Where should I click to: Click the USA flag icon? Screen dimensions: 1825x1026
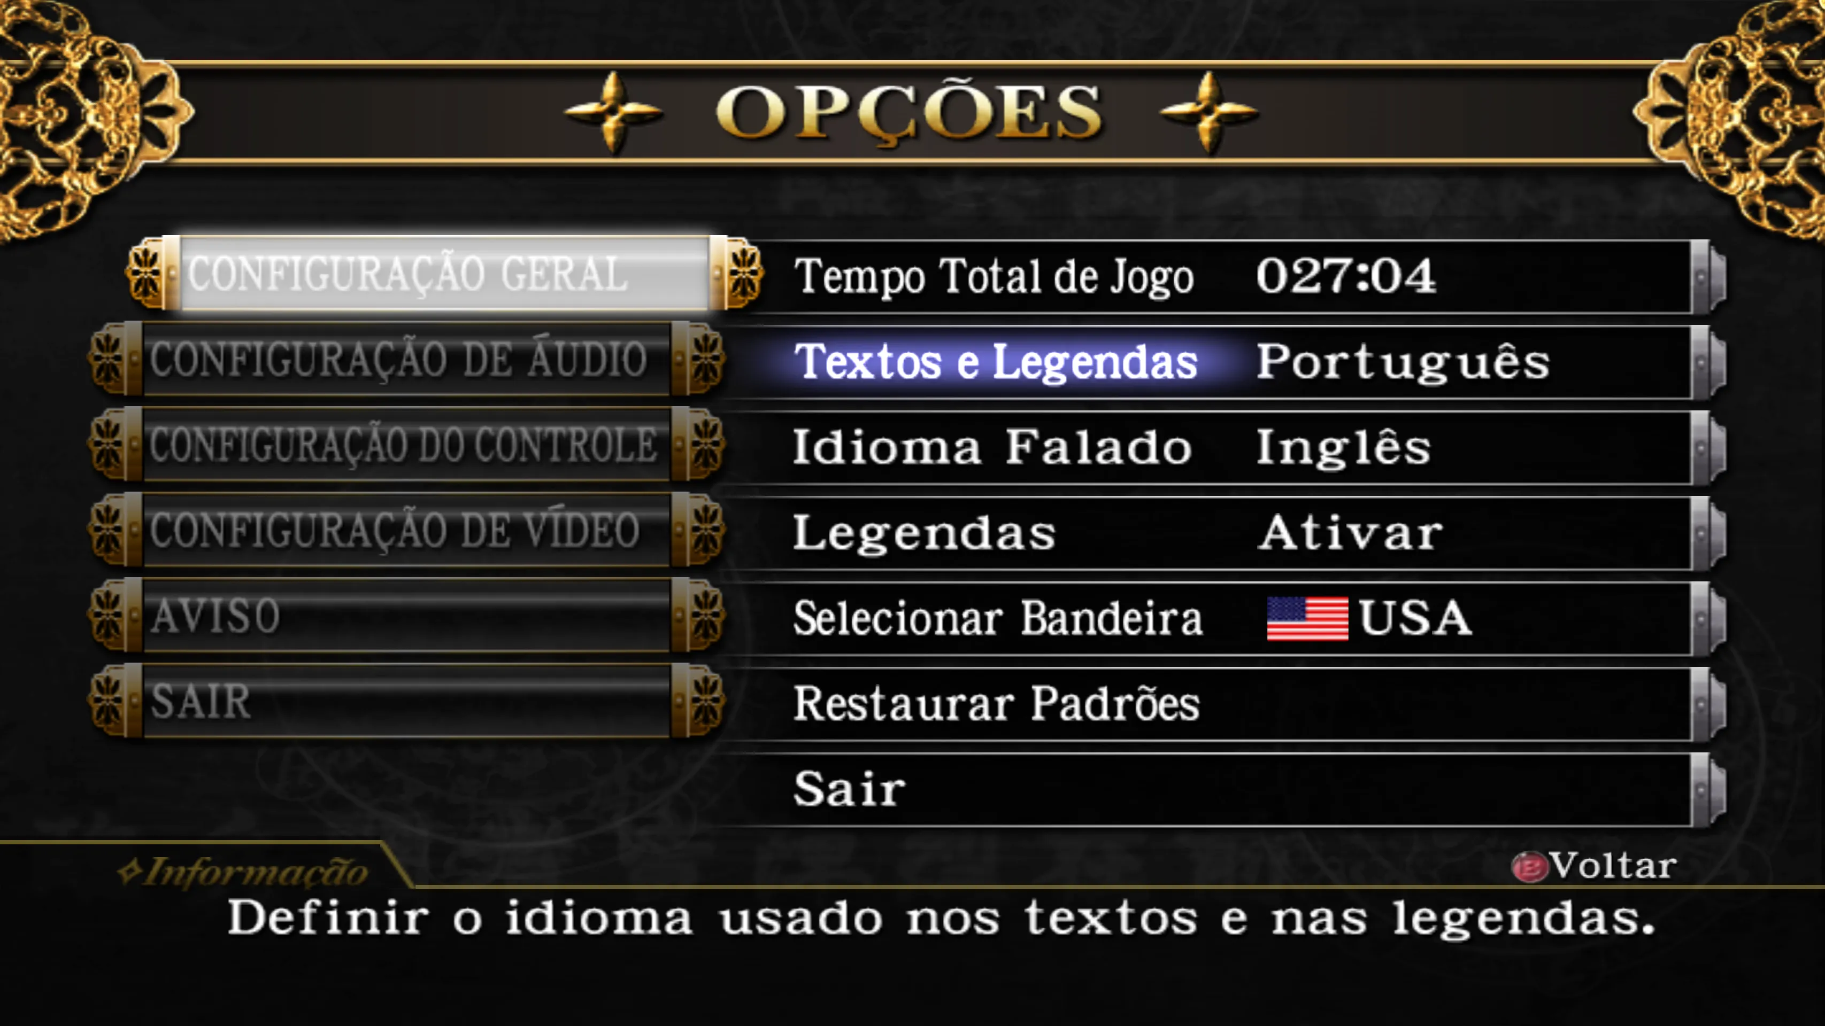click(x=1307, y=618)
